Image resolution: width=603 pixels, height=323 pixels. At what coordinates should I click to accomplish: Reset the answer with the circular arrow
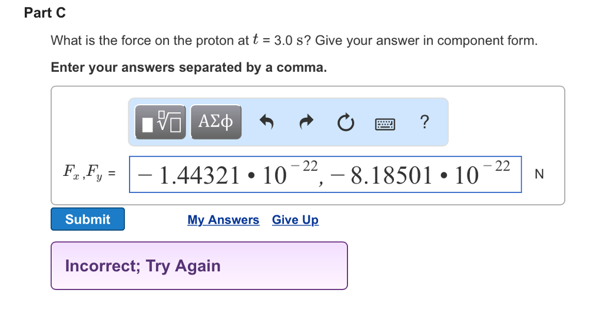pos(345,122)
